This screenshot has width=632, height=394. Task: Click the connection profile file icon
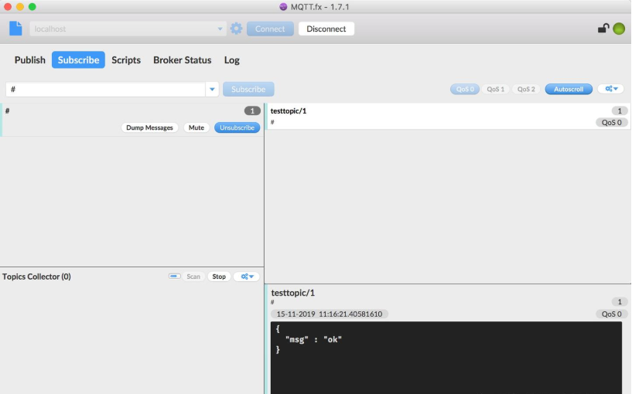tap(15, 29)
